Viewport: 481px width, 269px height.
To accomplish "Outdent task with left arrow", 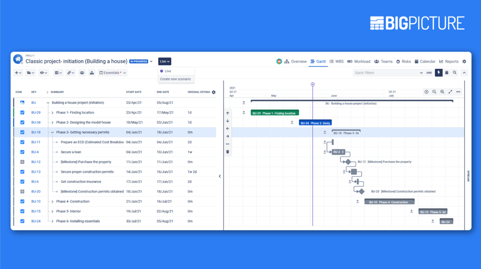I will point(227,128).
